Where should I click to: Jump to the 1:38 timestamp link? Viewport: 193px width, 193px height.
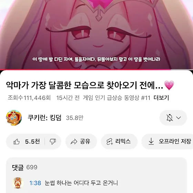[35, 183]
